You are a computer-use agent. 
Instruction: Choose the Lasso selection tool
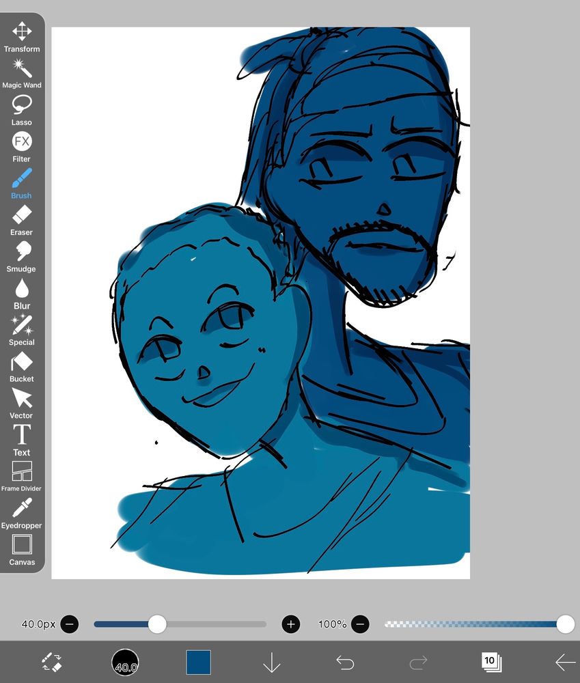coord(22,111)
